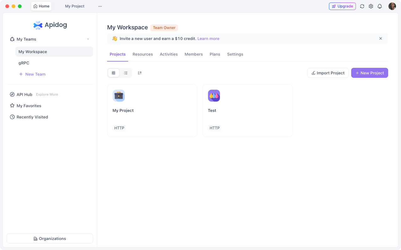Click the New Project button
The width and height of the screenshot is (401, 250).
369,73
